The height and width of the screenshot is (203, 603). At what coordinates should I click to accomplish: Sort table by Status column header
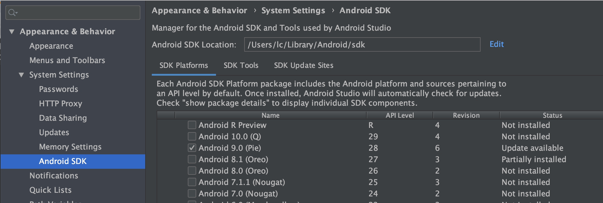pyautogui.click(x=552, y=115)
